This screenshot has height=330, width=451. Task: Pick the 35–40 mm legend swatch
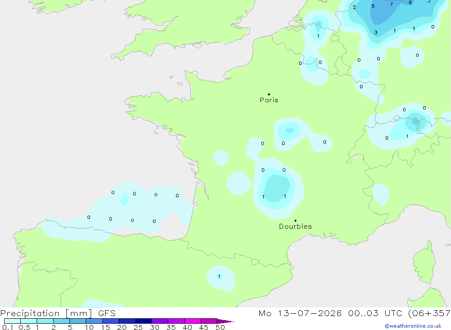coord(176,321)
